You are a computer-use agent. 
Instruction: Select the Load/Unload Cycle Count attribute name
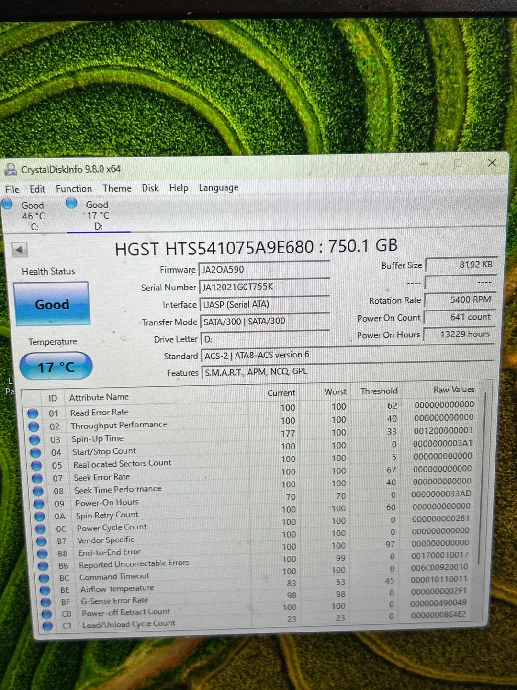coord(129,624)
